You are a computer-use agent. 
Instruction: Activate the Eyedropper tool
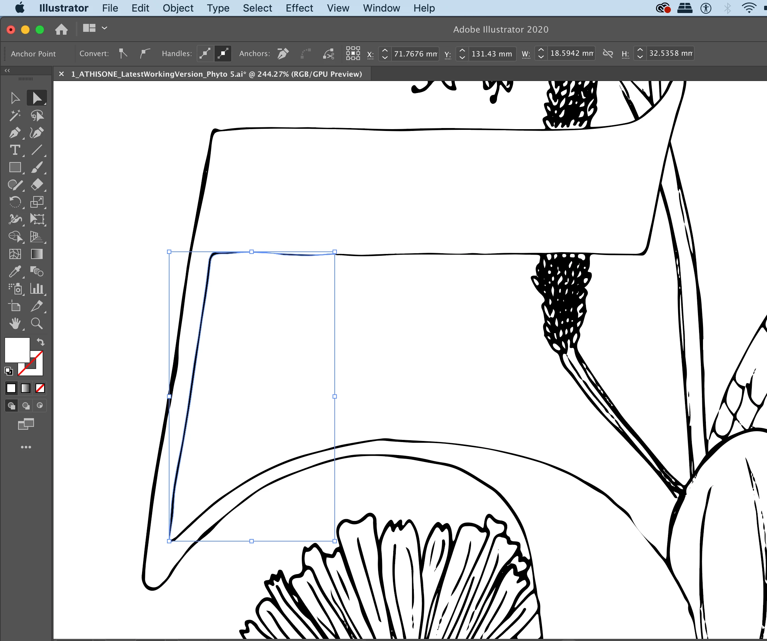(15, 272)
